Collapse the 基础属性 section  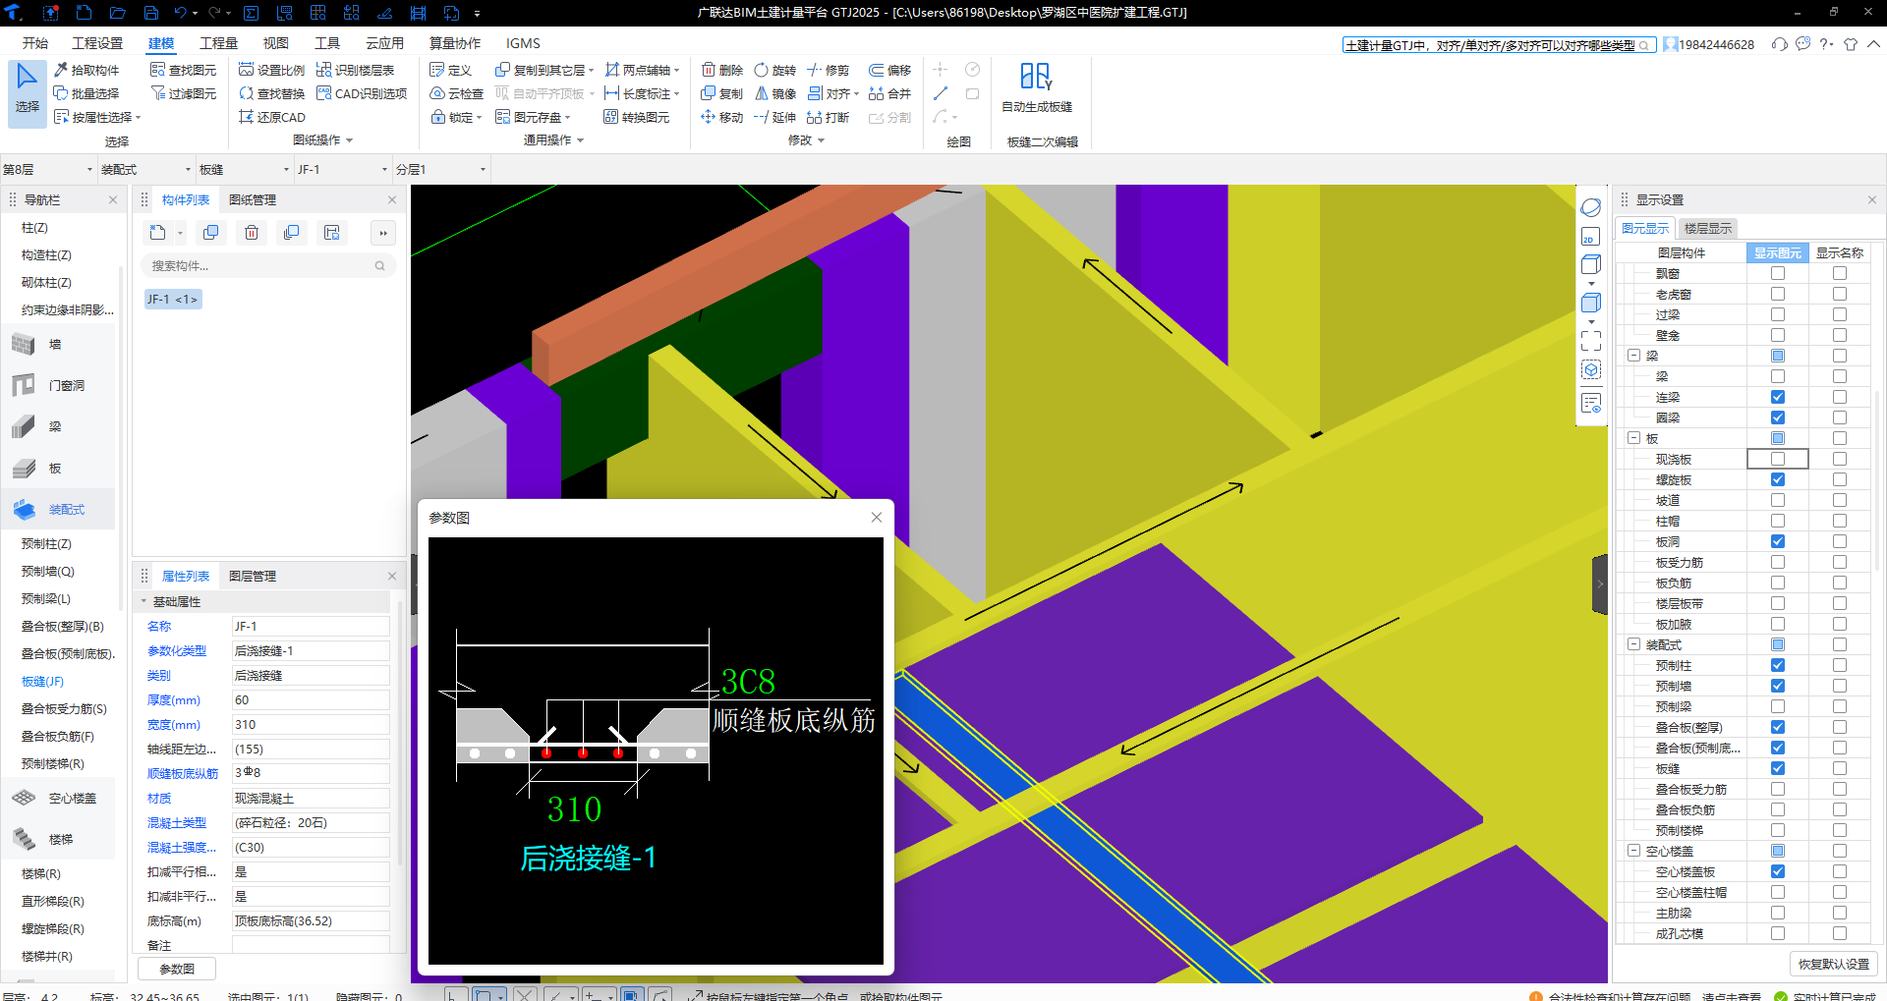click(x=143, y=601)
